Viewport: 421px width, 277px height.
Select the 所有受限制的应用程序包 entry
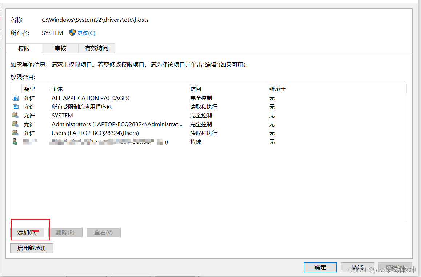click(x=82, y=107)
